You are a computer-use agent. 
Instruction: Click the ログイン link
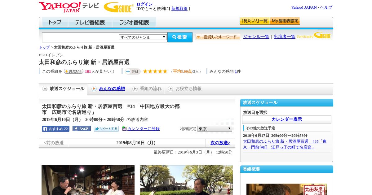coord(144,4)
